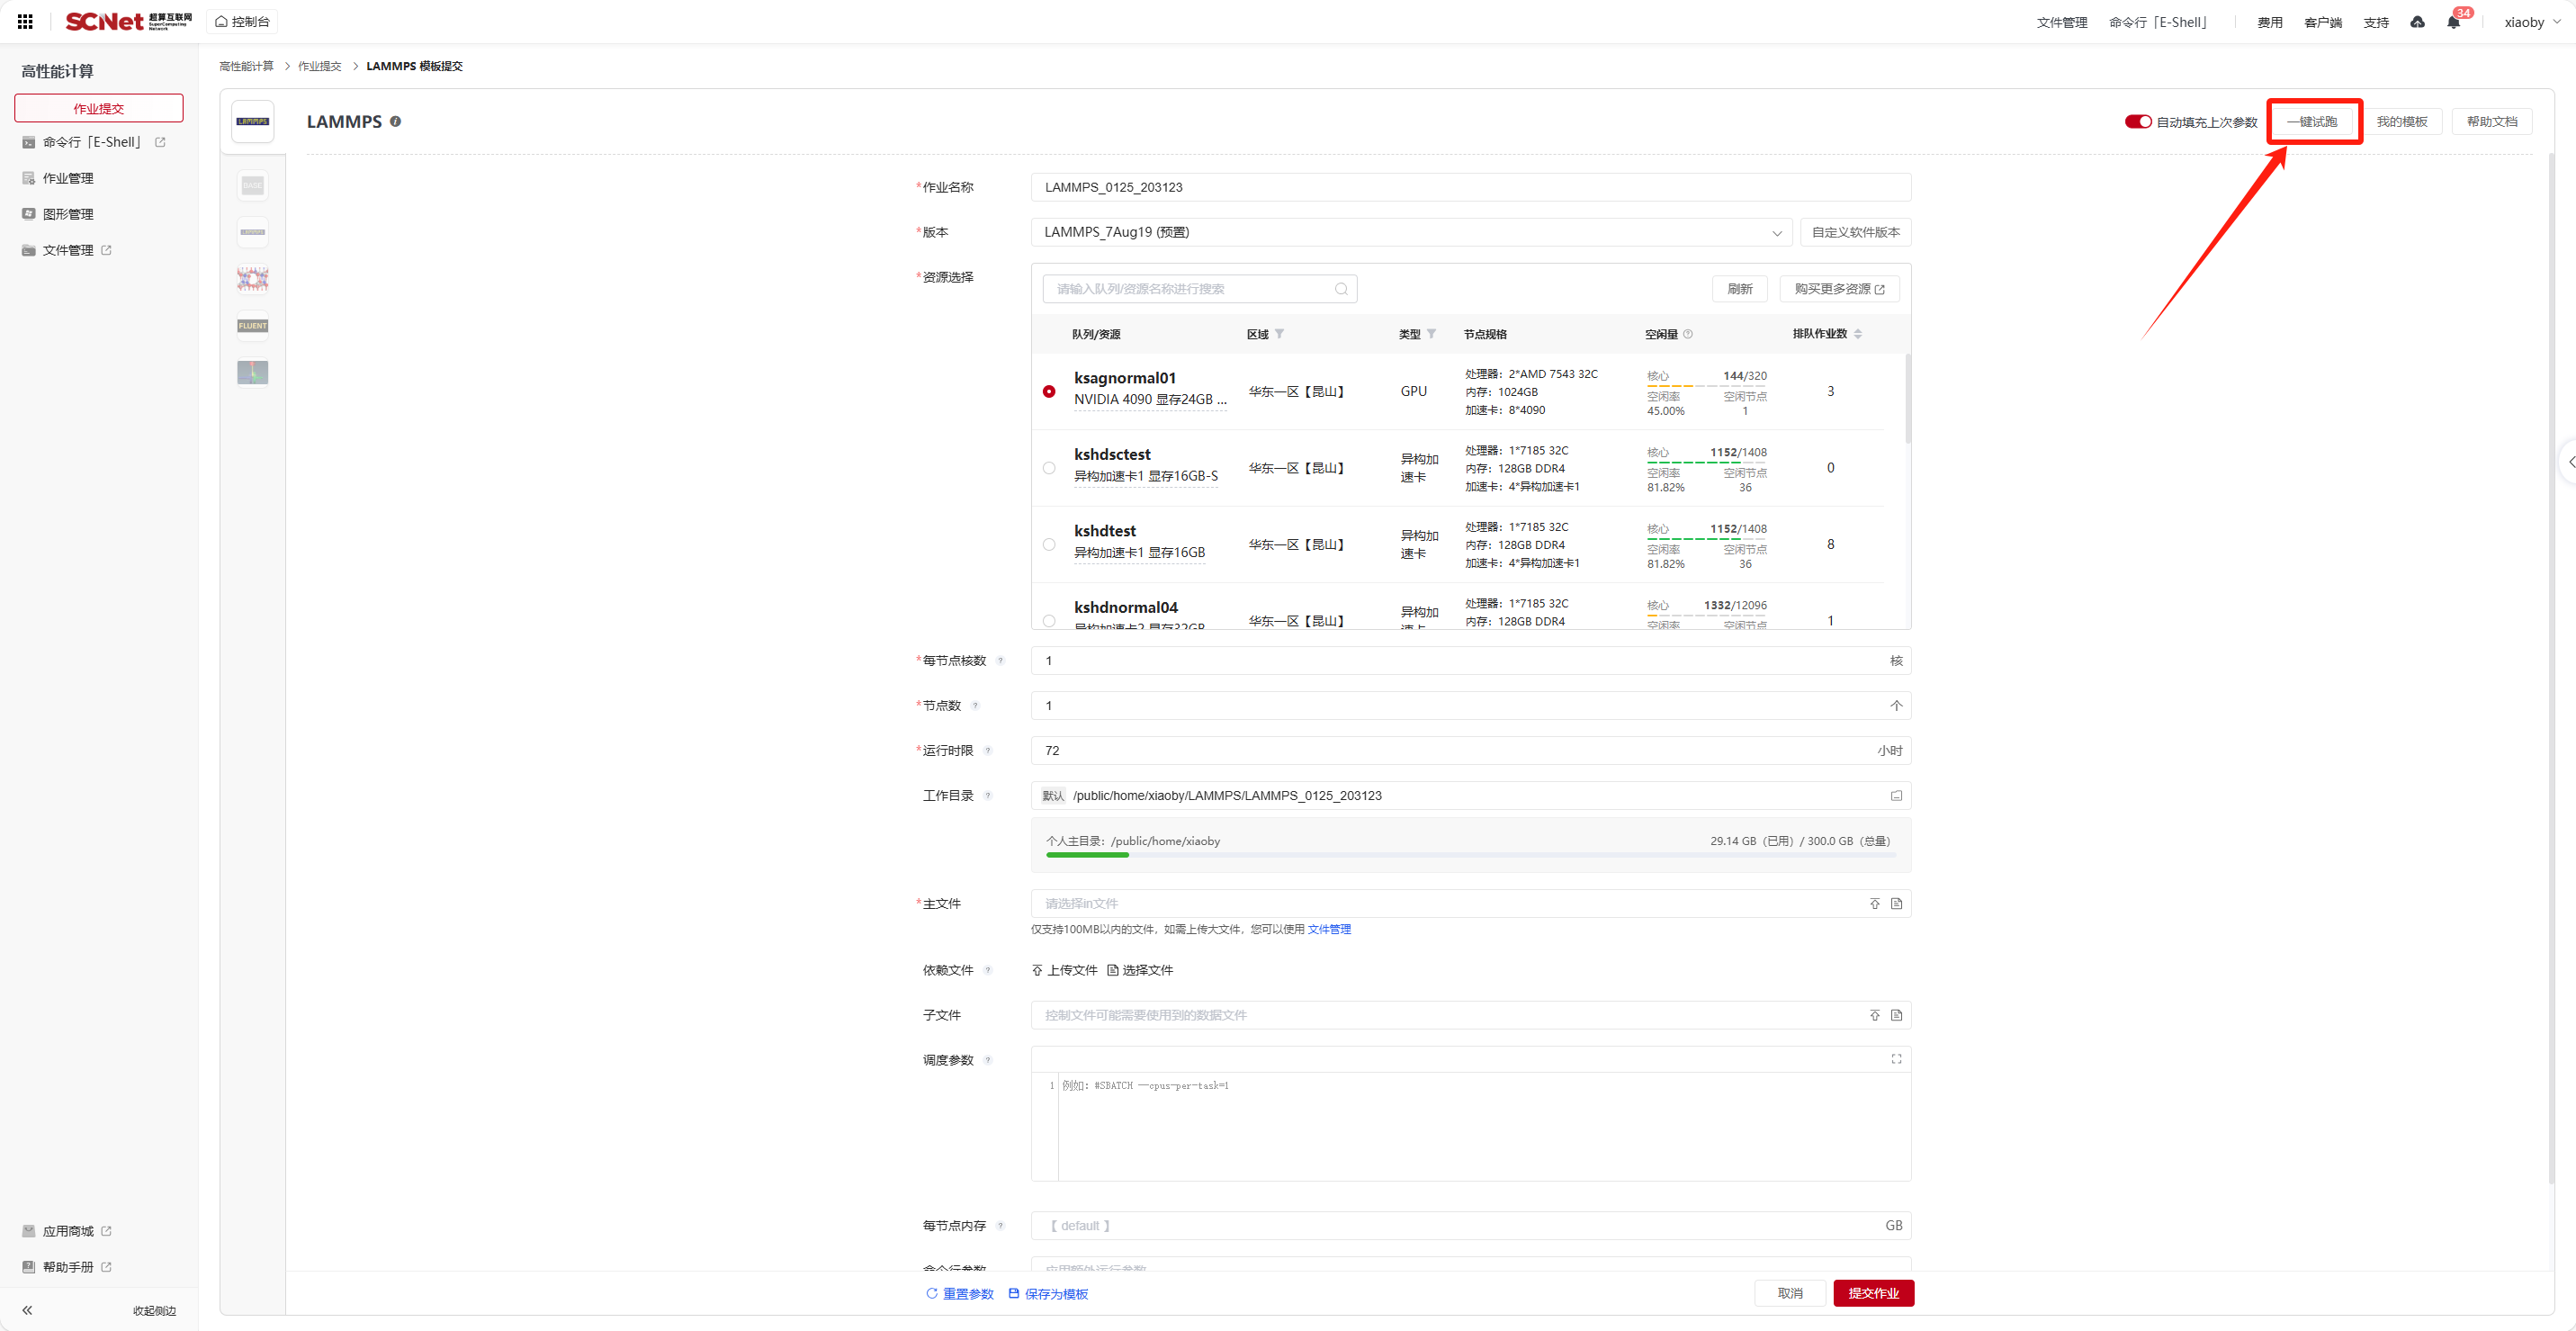Select the red-blue molecular template icon
2576x1331 pixels.
[252, 279]
